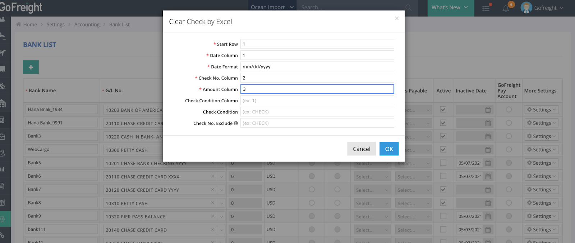Clear the Bank7 G/L number selection
Image resolution: width=575 pixels, height=243 pixels.
[x=213, y=190]
